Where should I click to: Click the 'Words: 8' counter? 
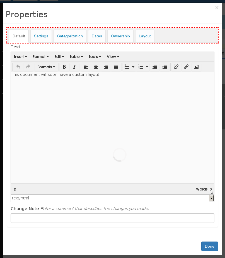click(204, 189)
